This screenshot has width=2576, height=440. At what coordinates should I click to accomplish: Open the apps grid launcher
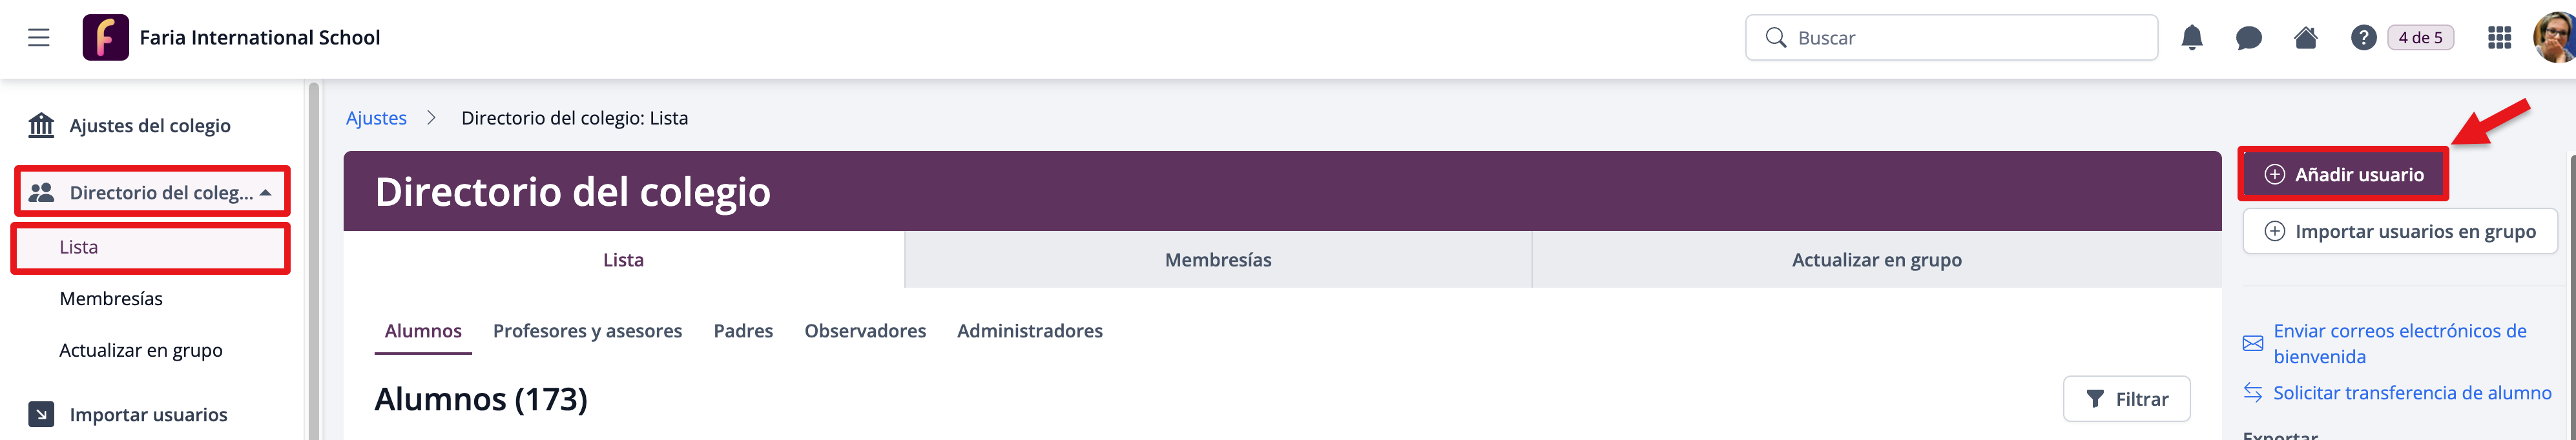pos(2498,38)
